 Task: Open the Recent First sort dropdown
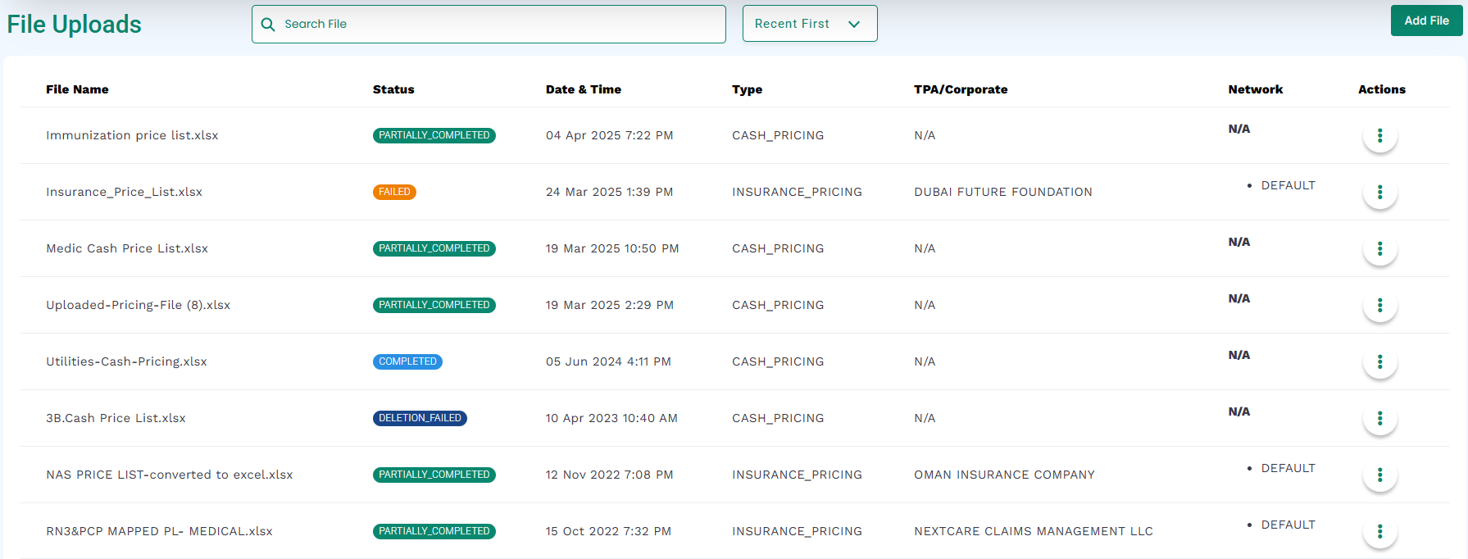(810, 24)
